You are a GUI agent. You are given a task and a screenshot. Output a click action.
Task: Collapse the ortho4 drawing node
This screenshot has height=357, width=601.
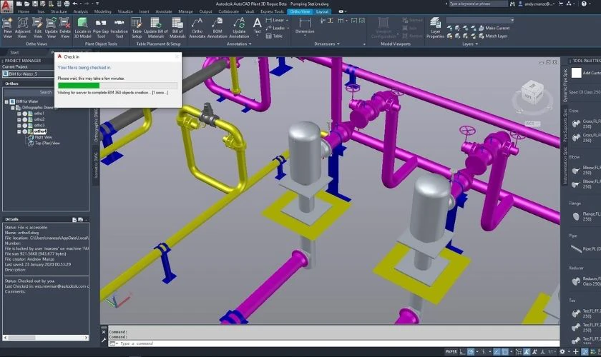coord(19,131)
